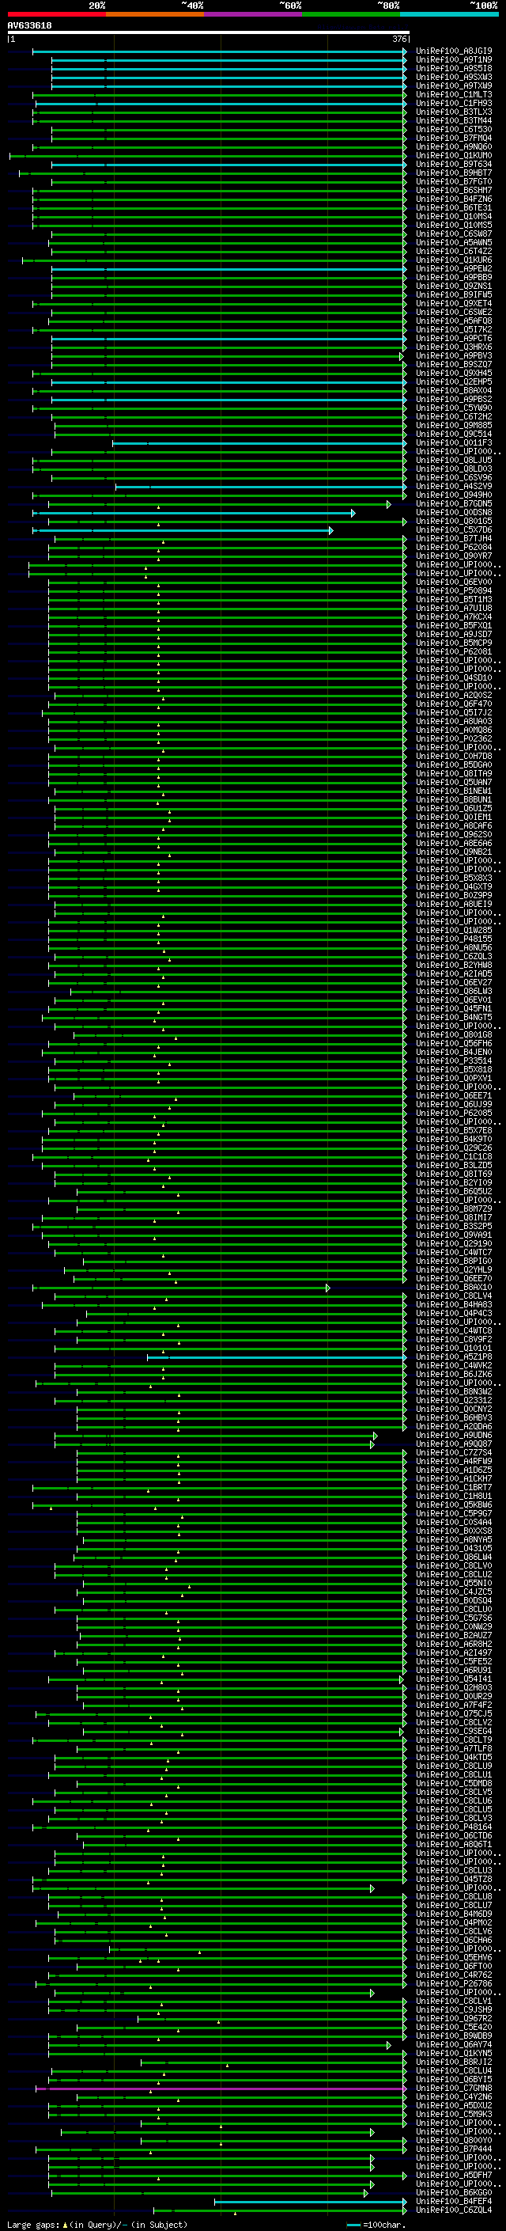Click hit label UniRef100_B7P444
The width and height of the screenshot is (506, 2231).
tap(454, 2149)
